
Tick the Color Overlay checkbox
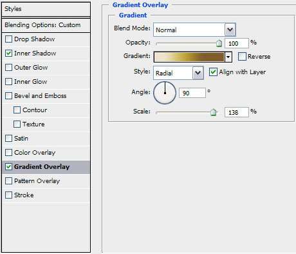tap(8, 153)
